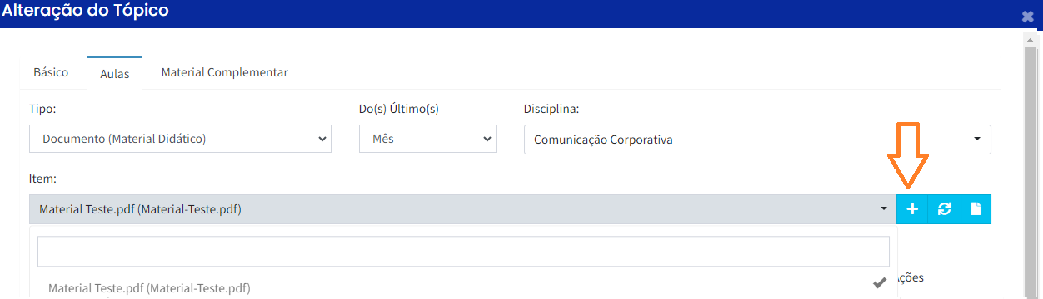Click the Item: field label

(x=42, y=179)
